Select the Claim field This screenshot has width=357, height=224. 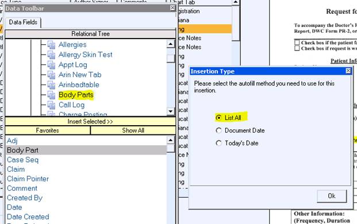[x=16, y=169]
